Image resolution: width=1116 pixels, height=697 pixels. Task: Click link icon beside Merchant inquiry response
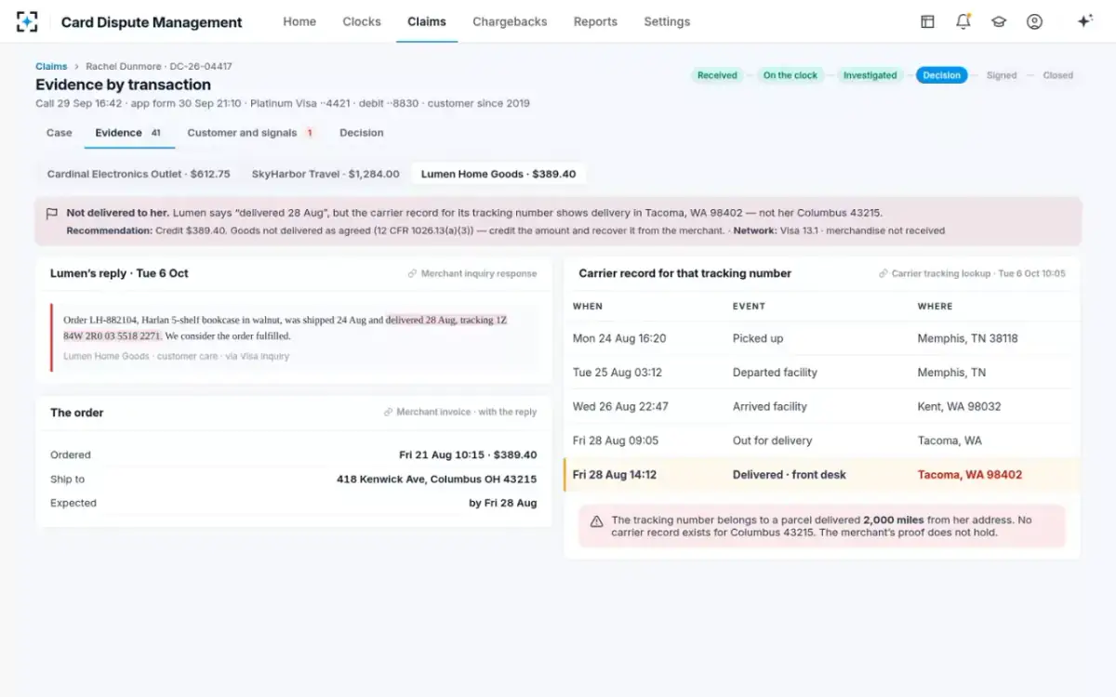(412, 274)
